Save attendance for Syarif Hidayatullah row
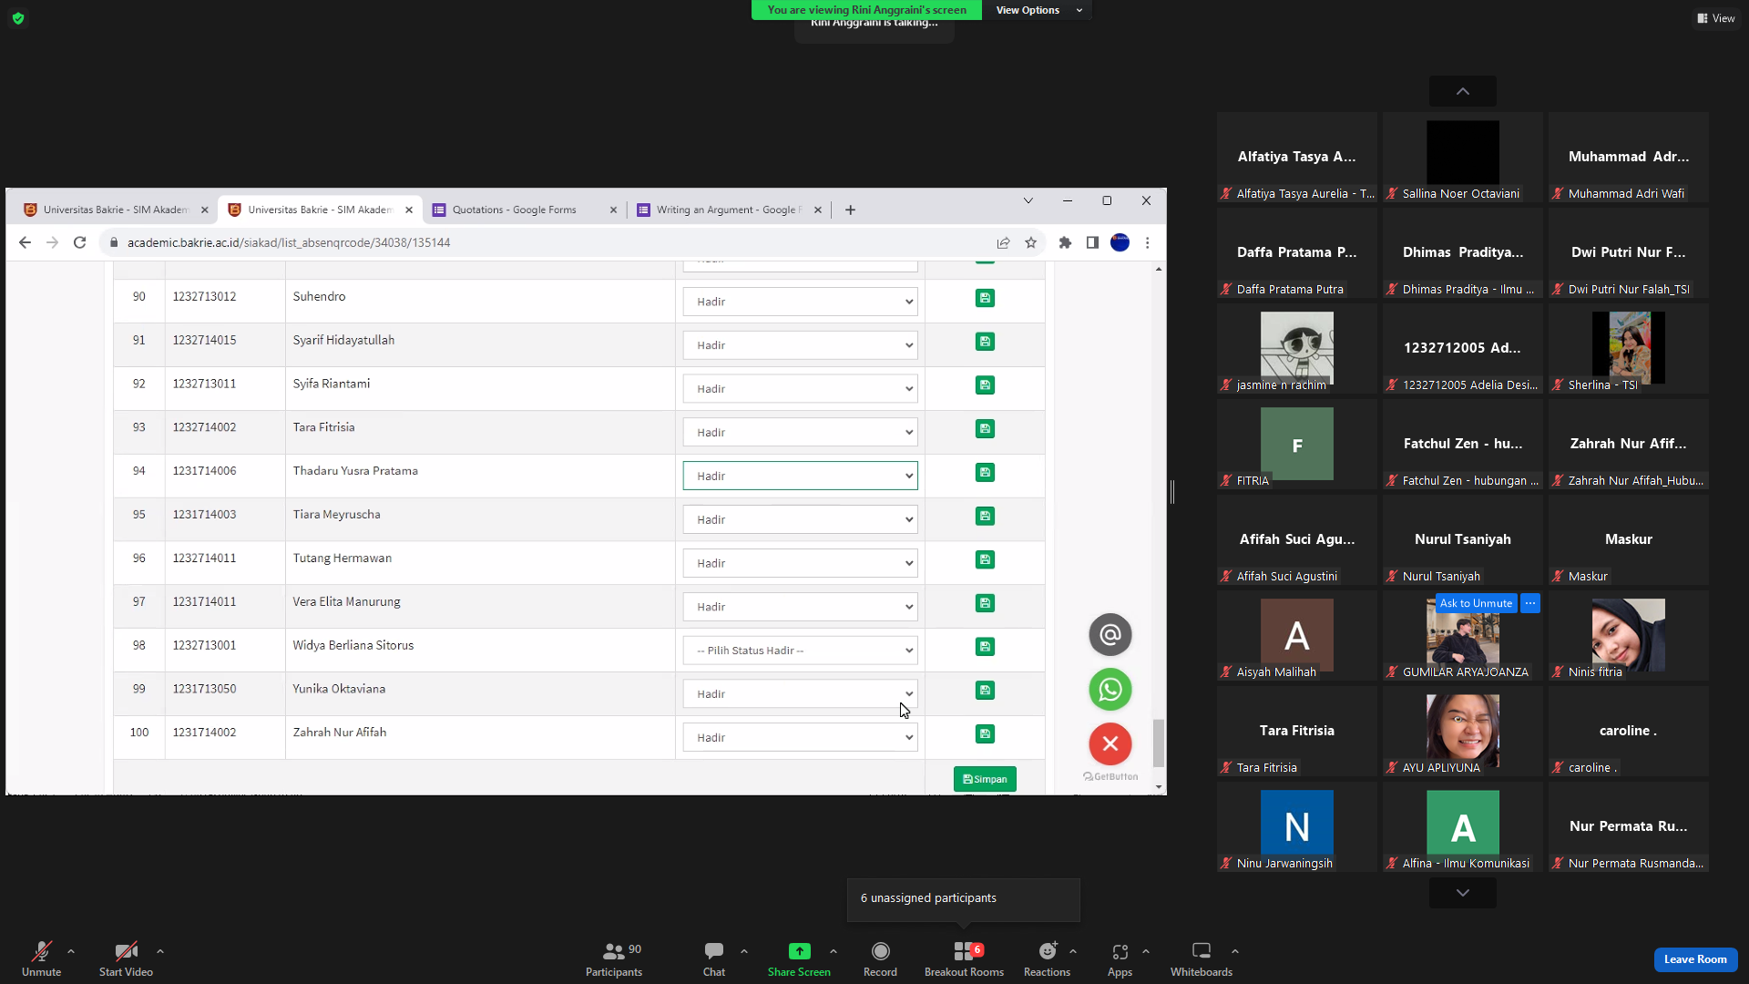 (985, 342)
